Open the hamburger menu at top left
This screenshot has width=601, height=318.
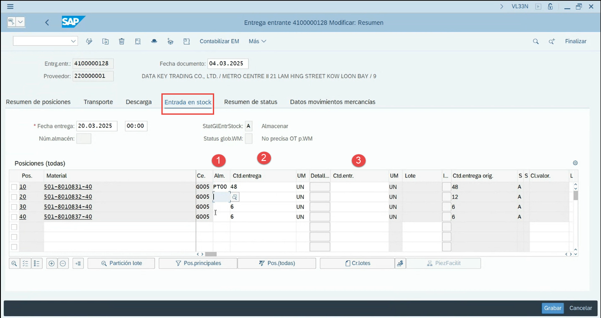(x=10, y=7)
